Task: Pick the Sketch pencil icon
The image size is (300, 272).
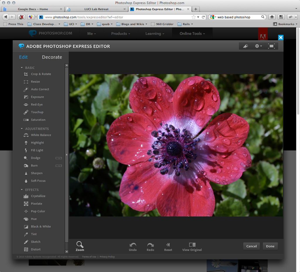Action: pos(26,242)
